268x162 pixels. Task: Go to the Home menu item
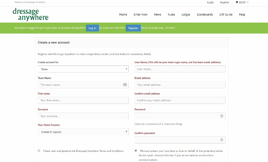[x=123, y=15]
